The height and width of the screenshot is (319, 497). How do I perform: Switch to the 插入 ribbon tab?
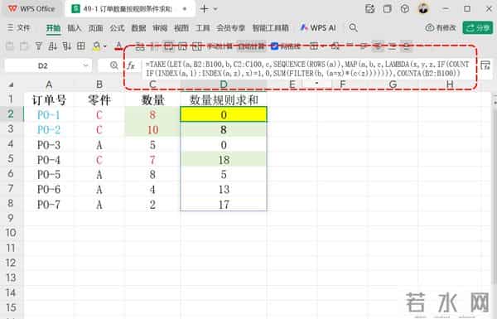point(75,28)
